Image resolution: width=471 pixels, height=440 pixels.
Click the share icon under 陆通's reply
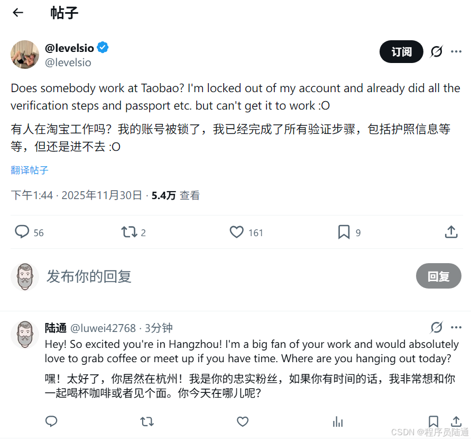pyautogui.click(x=456, y=421)
